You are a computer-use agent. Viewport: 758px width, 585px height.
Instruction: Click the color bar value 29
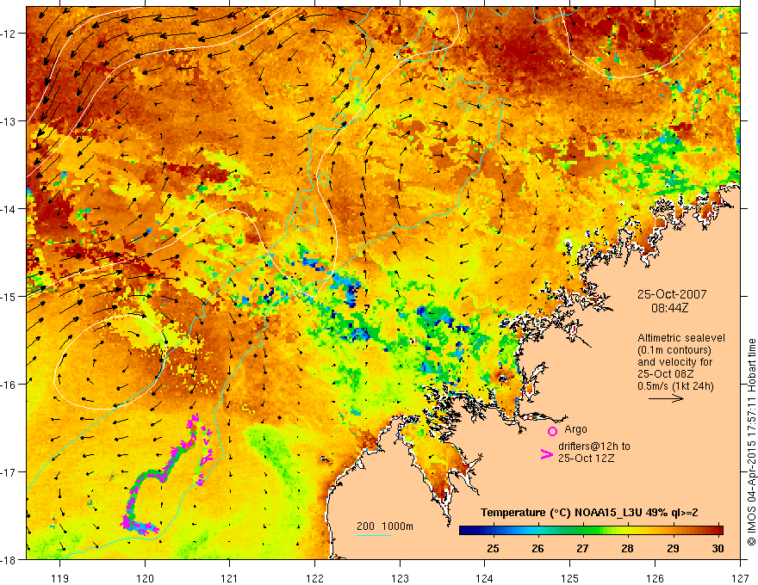click(673, 549)
